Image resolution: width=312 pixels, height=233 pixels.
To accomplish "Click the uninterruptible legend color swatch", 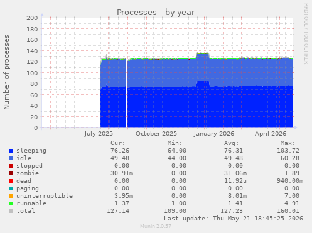I will pos(11,196).
